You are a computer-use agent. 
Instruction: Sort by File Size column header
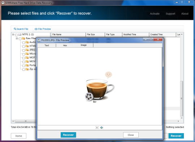coord(95,34)
